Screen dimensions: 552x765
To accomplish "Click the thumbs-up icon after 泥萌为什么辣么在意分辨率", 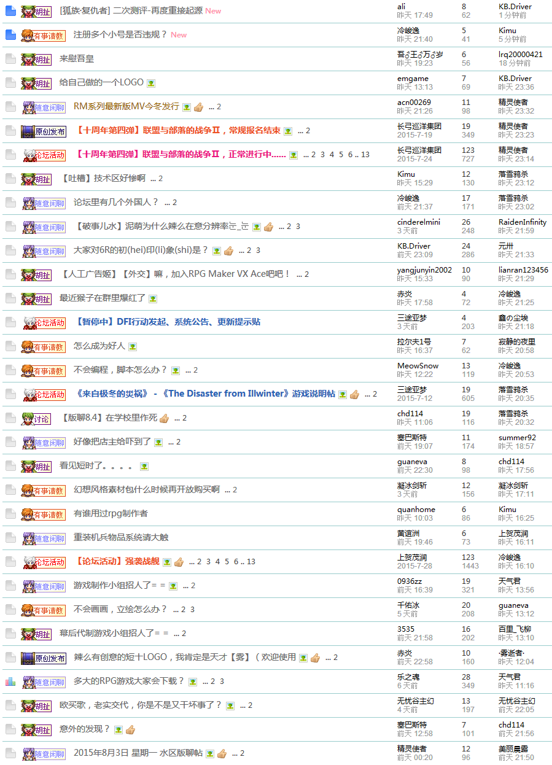I will click(268, 227).
